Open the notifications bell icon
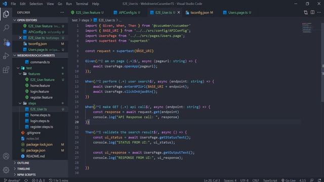The width and height of the screenshot is (324, 182). 319,180
